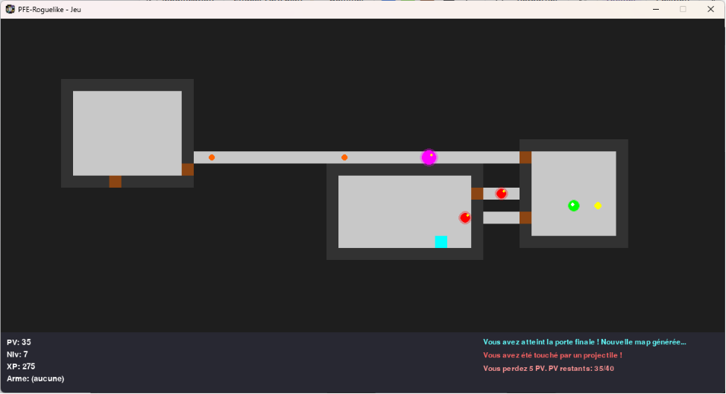
Task: Click 'touché par un projectile' log message
Action: (552, 355)
